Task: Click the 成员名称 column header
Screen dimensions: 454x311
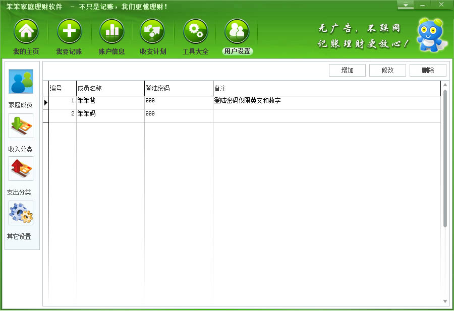Action: (110, 88)
